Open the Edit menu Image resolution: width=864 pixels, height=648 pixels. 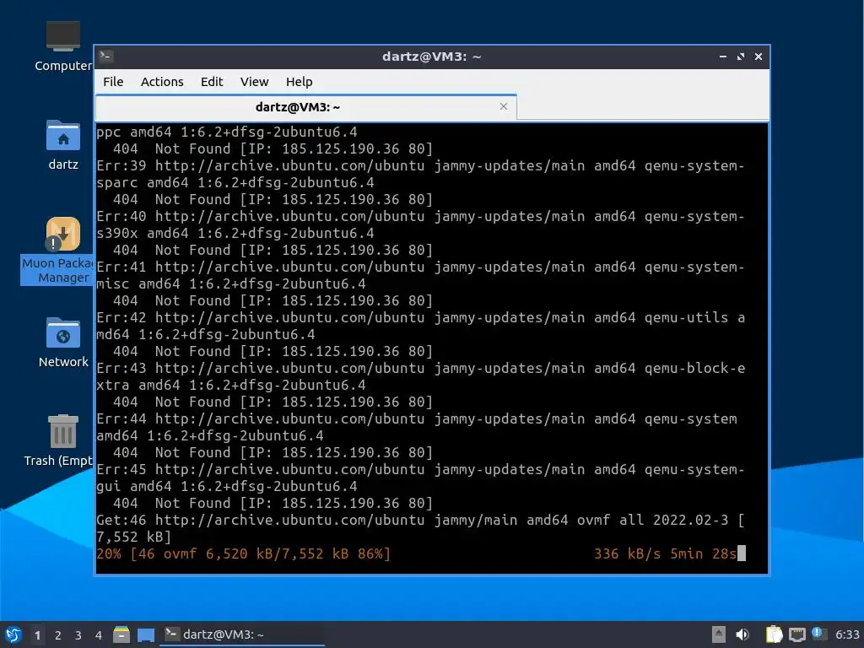212,82
